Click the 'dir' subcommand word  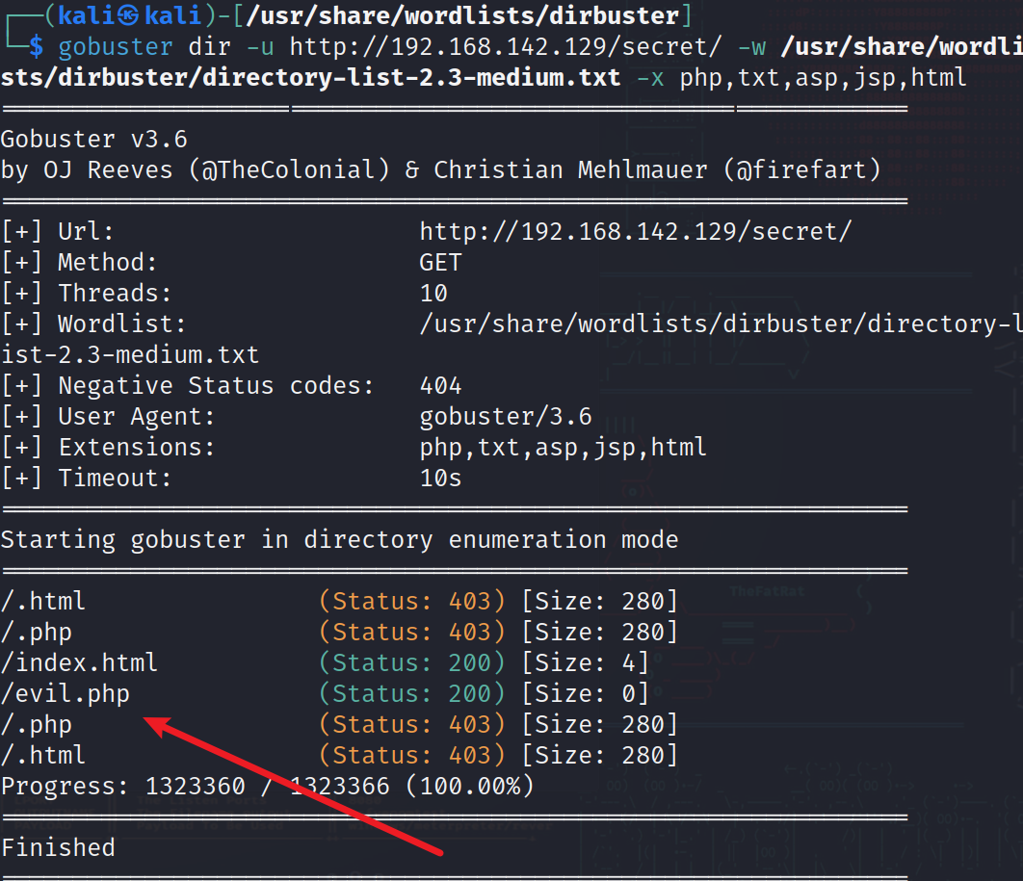coord(209,47)
